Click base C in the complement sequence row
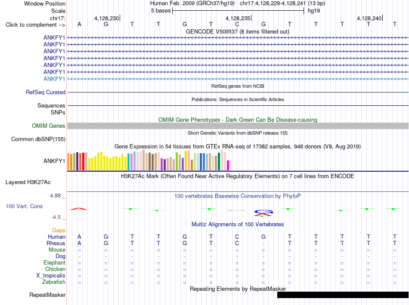 [x=237, y=24]
